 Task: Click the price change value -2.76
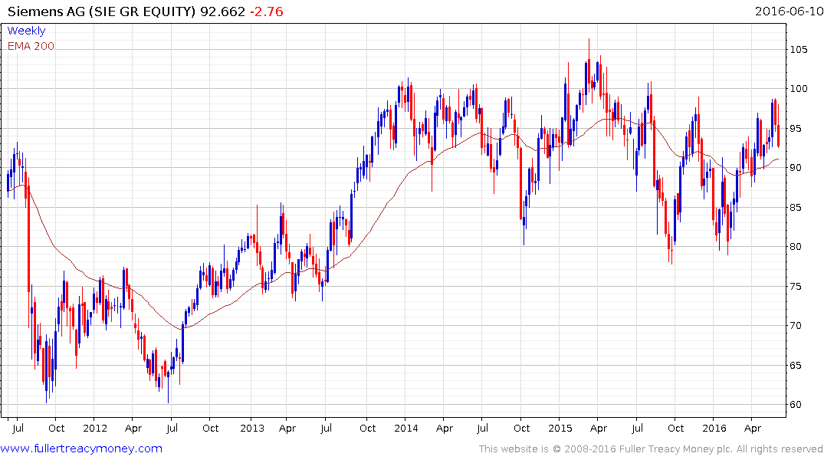pos(266,11)
